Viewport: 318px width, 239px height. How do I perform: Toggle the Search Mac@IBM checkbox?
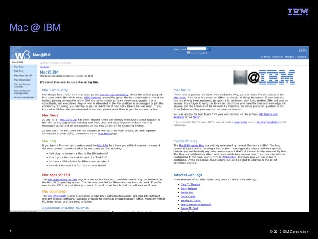(188, 53)
